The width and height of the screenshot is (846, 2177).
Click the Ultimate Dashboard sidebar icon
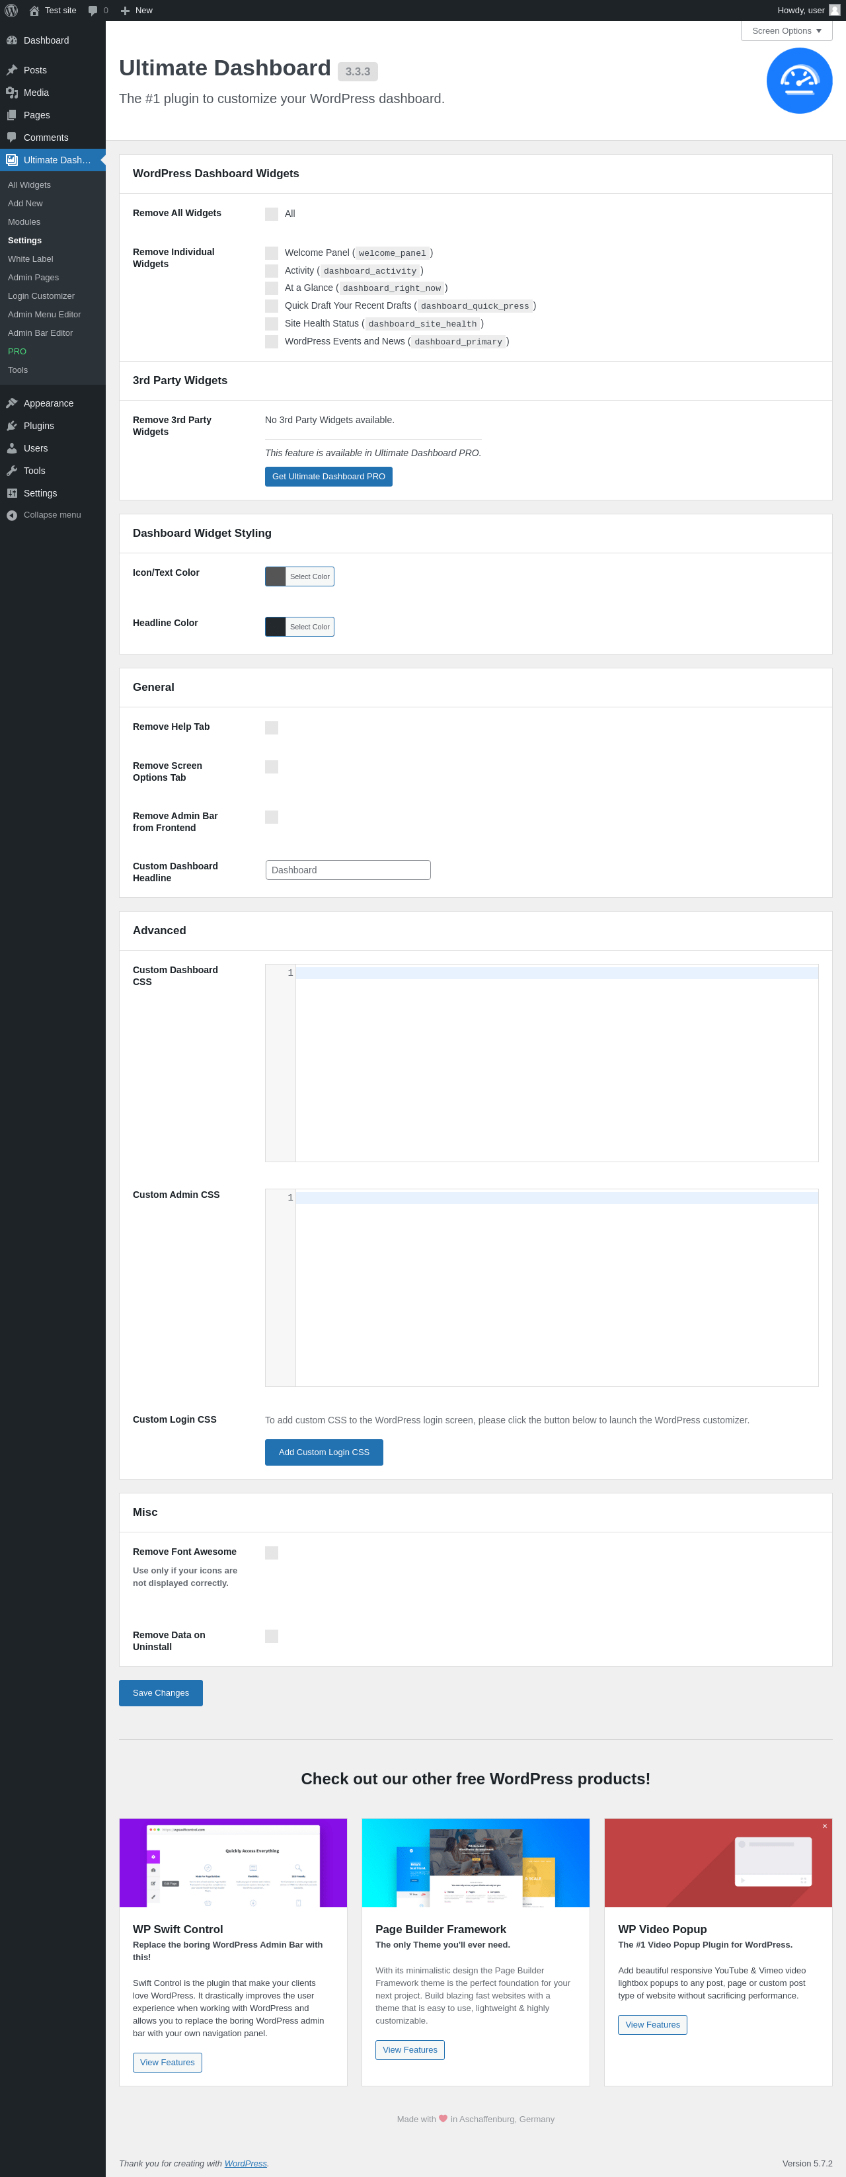pyautogui.click(x=12, y=160)
